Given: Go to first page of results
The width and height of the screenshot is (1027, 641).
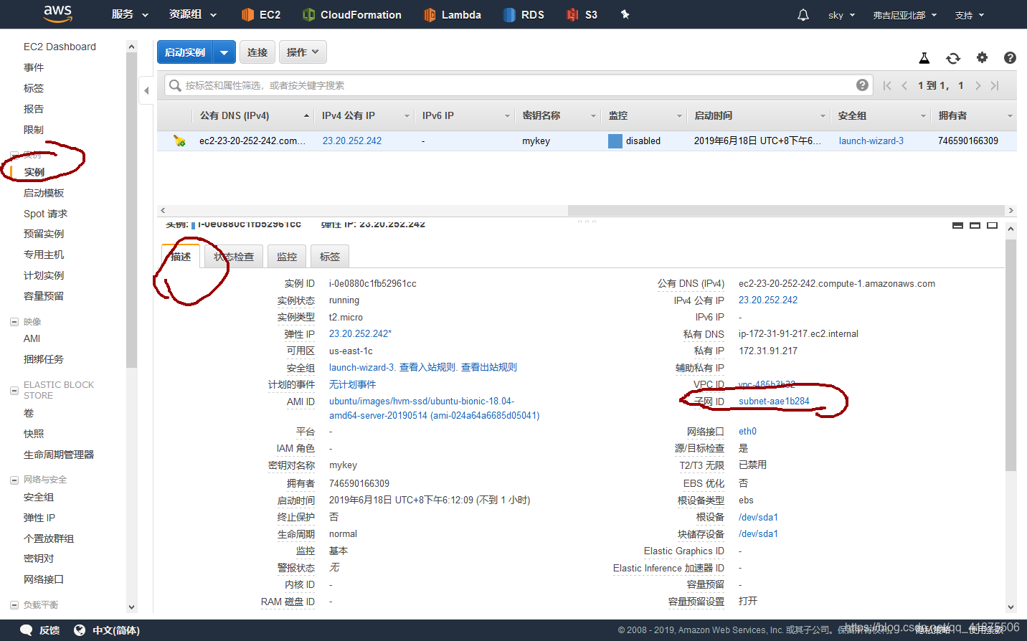Looking at the screenshot, I should coord(887,85).
